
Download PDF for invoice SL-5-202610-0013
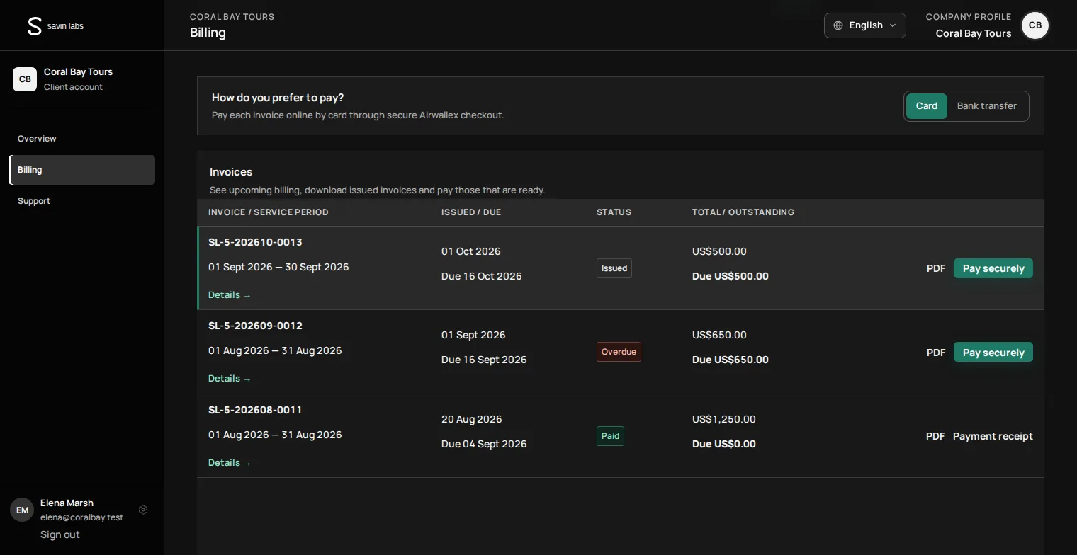click(x=936, y=268)
